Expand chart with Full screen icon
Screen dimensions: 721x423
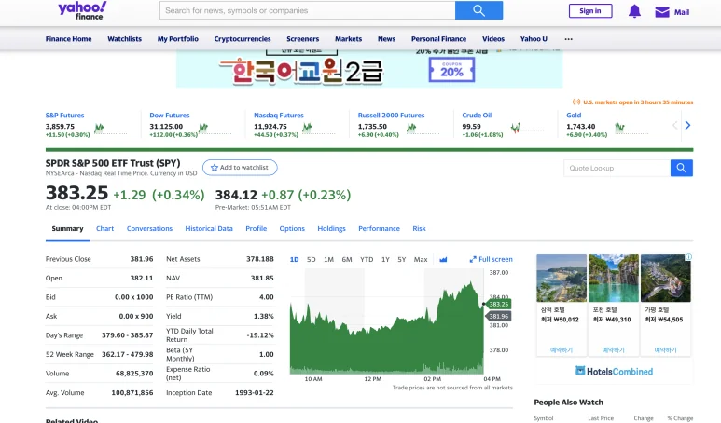click(x=473, y=259)
